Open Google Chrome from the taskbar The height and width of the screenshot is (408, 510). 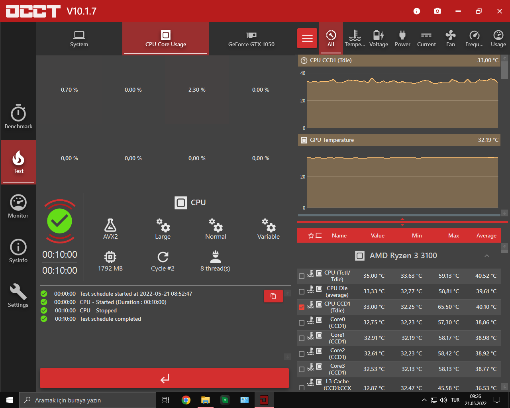(186, 400)
